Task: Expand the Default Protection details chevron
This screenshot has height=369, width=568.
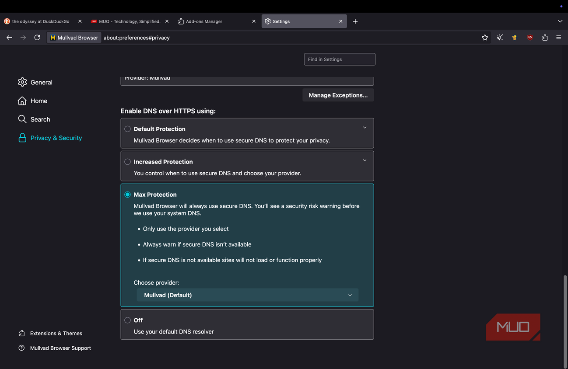Action: click(x=365, y=128)
